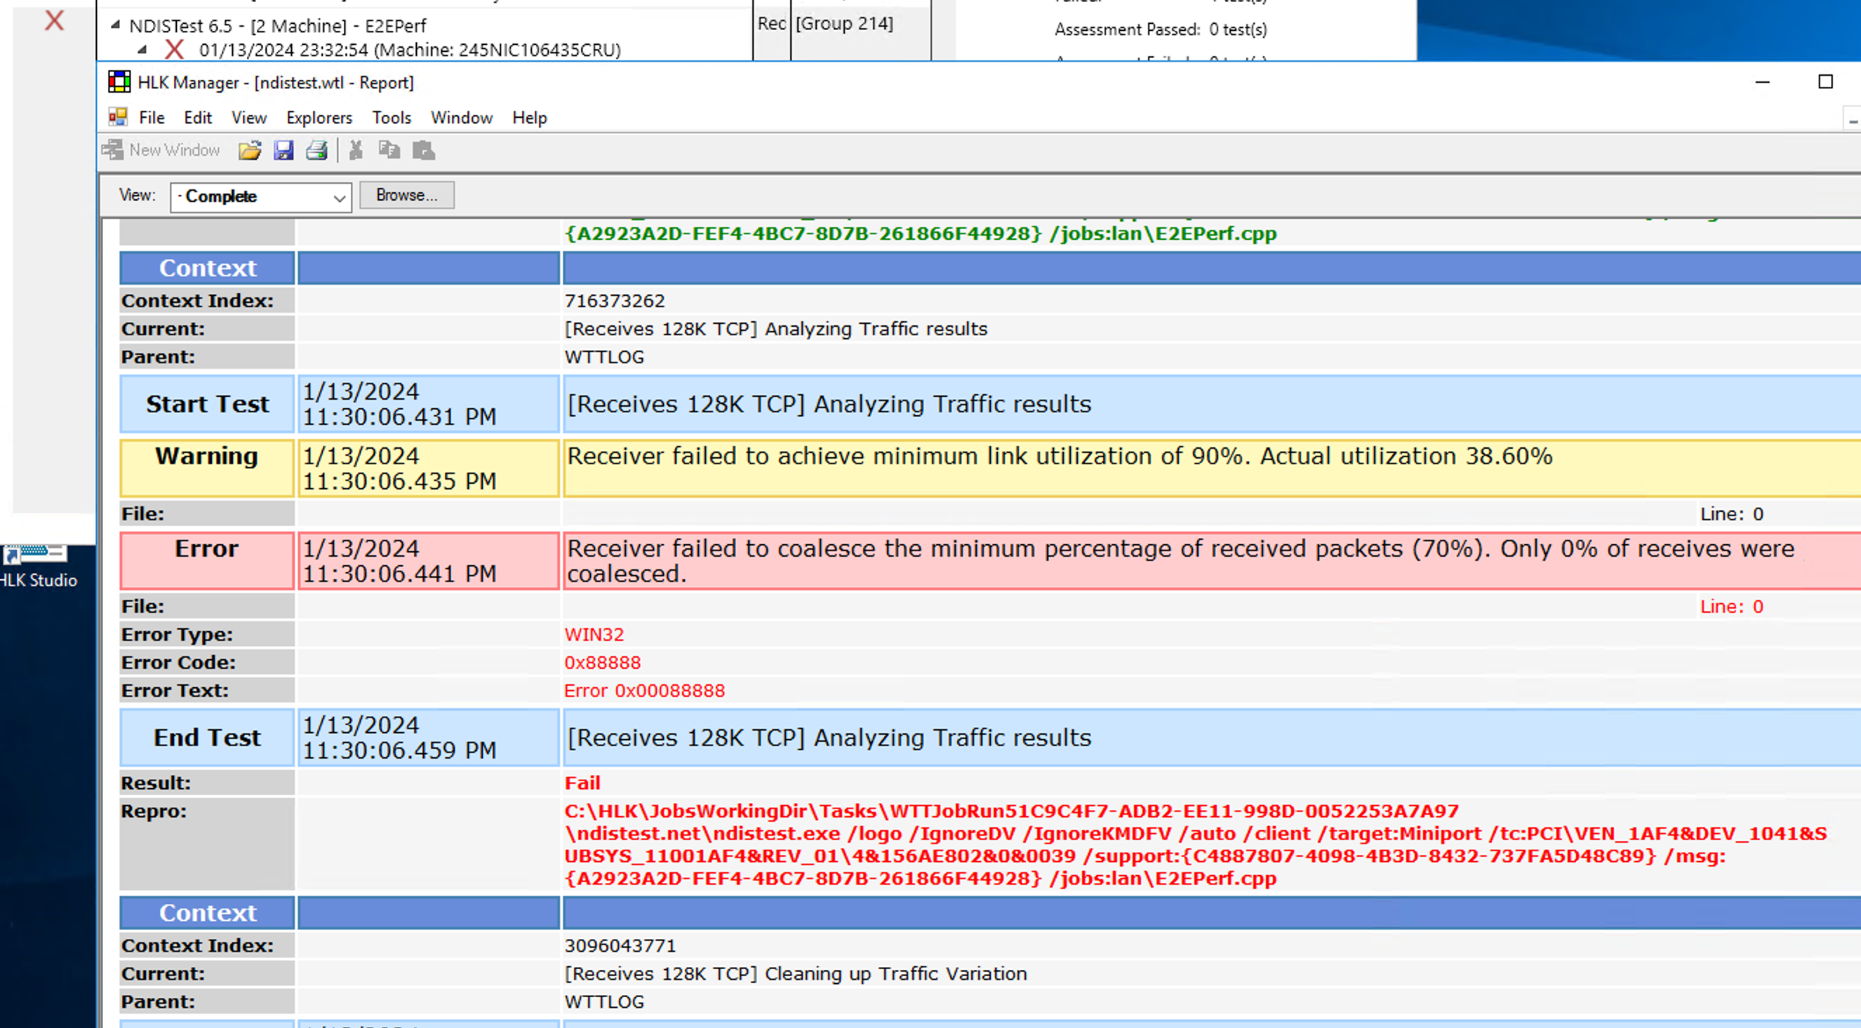
Task: Open the Tools menu
Action: [391, 118]
